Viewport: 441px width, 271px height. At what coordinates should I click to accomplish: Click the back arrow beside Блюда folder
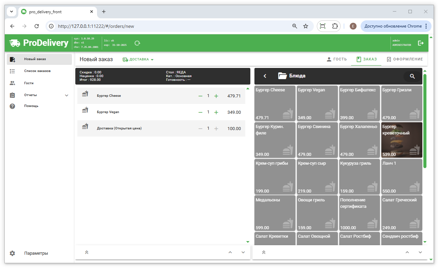[265, 76]
